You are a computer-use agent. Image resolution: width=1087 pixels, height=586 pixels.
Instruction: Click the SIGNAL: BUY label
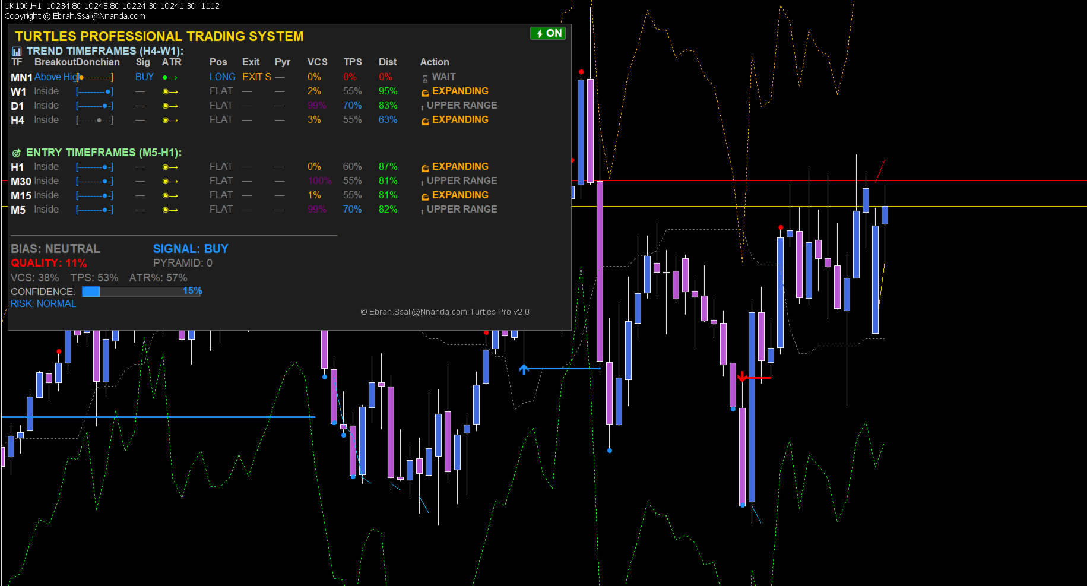click(x=191, y=249)
